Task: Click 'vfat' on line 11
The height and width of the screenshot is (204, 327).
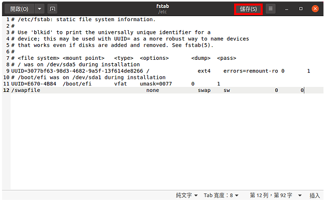Action: [121, 84]
